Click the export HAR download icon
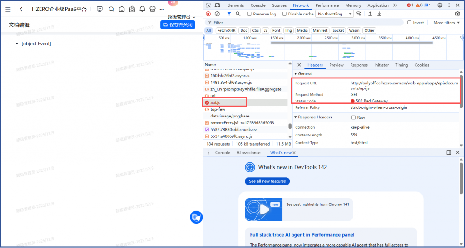 click(x=379, y=14)
